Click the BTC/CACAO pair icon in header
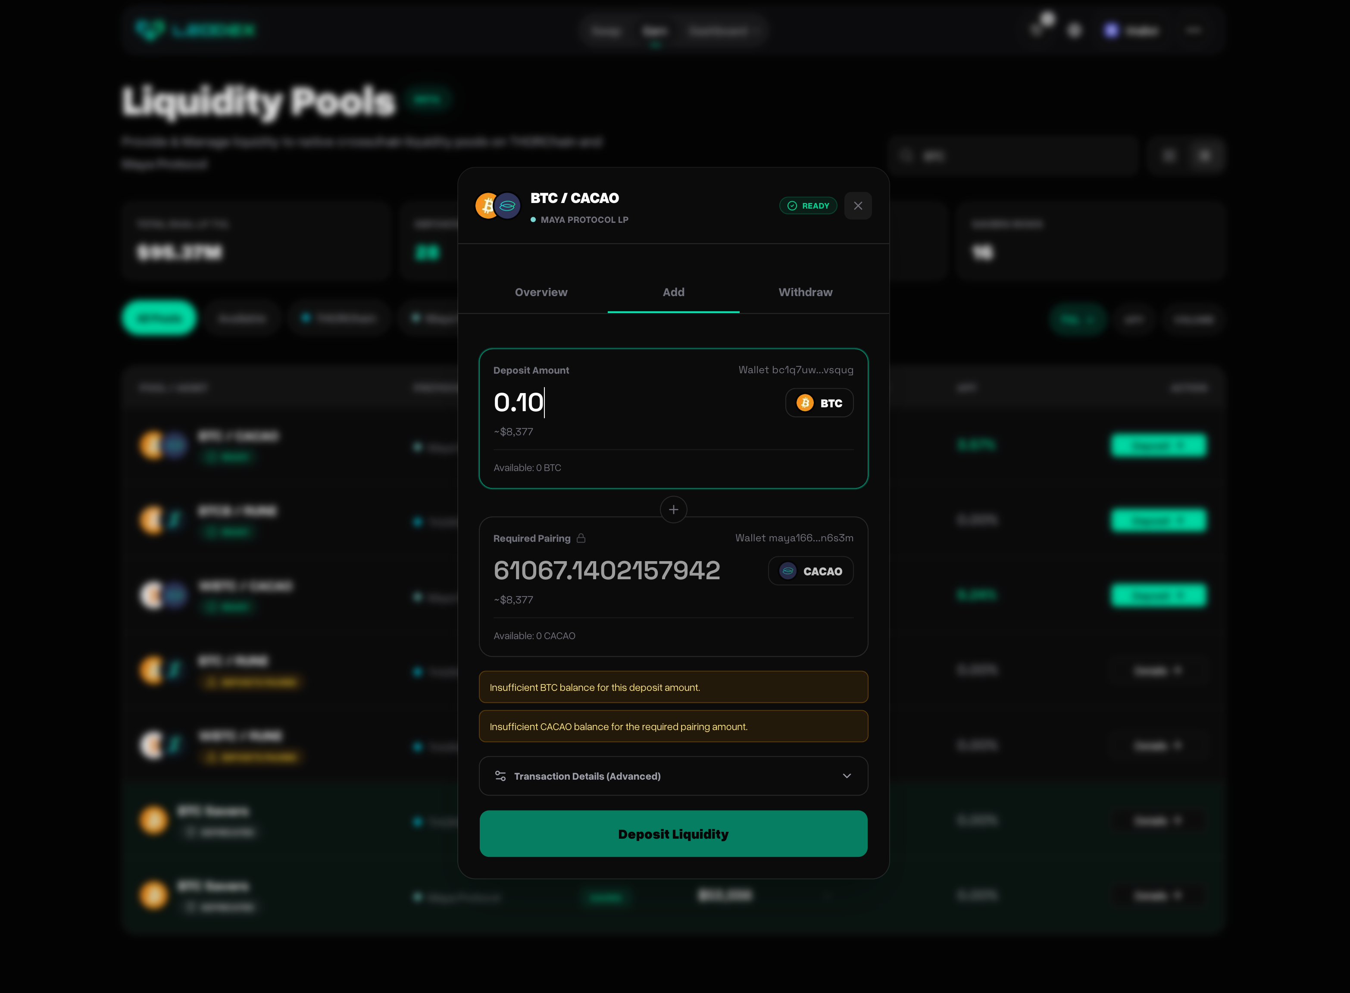Viewport: 1350px width, 993px height. (498, 206)
